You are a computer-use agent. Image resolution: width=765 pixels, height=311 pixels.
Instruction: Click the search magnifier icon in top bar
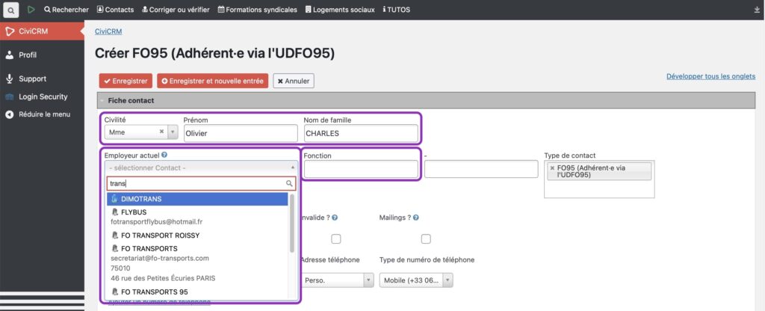[11, 10]
